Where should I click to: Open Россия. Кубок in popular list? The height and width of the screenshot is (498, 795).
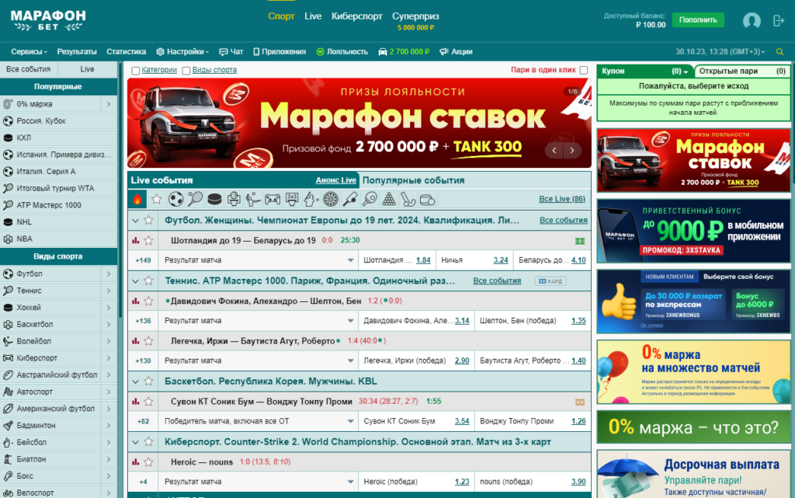coord(58,120)
